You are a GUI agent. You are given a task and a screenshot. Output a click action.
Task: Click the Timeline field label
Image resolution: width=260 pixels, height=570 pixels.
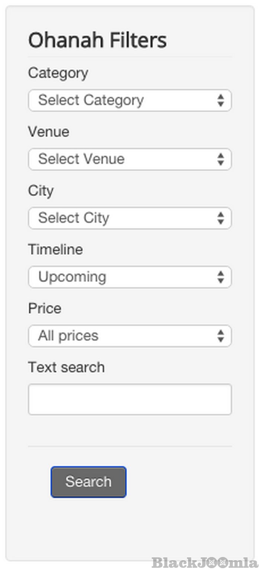(x=55, y=249)
